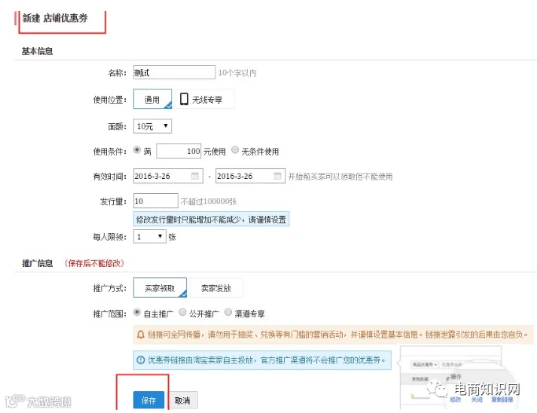
Task: Choose the 自主推广 radio button
Action: pos(137,312)
